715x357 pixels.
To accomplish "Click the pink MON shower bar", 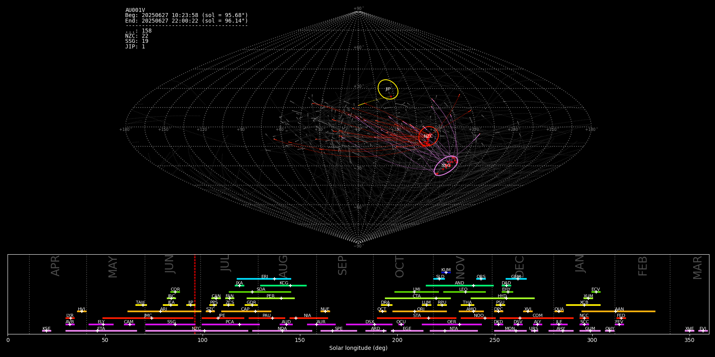I will [510, 331].
